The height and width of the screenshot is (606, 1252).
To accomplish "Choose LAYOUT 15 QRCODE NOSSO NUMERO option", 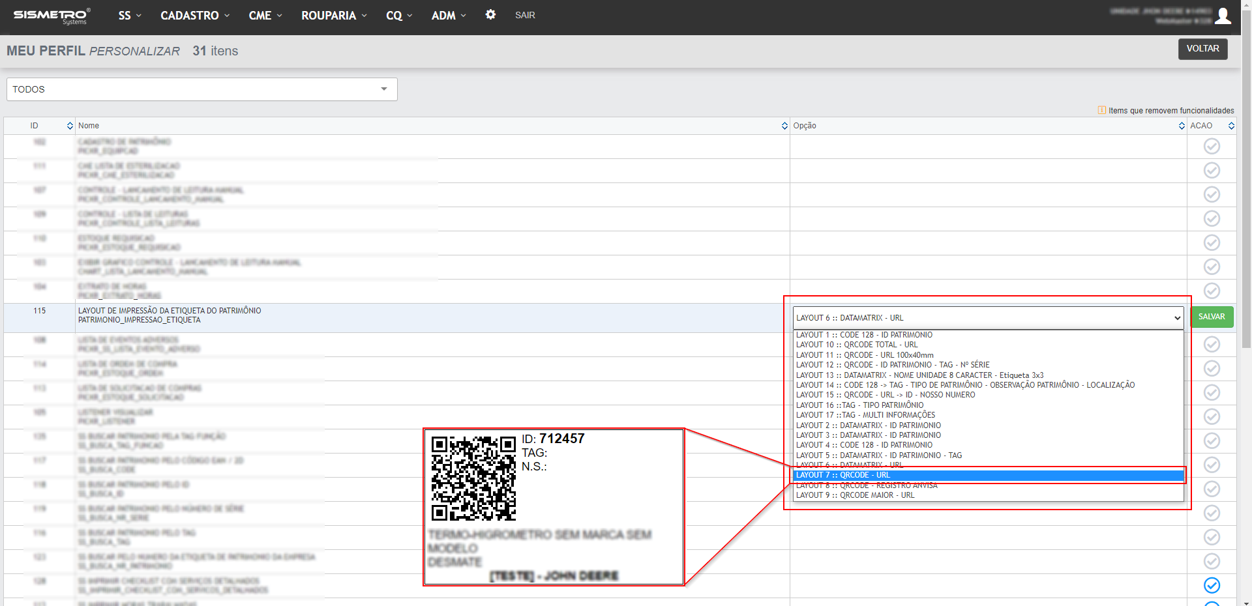I will pyautogui.click(x=989, y=395).
